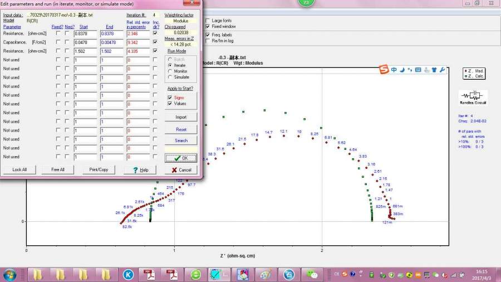Click the Chsq: 2.04E-02 text

click(472, 121)
